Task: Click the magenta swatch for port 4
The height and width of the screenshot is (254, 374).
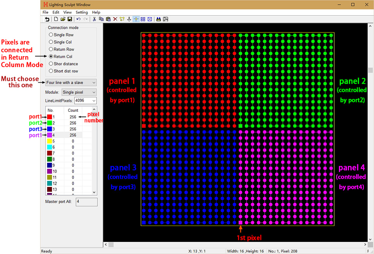Action: 49,135
